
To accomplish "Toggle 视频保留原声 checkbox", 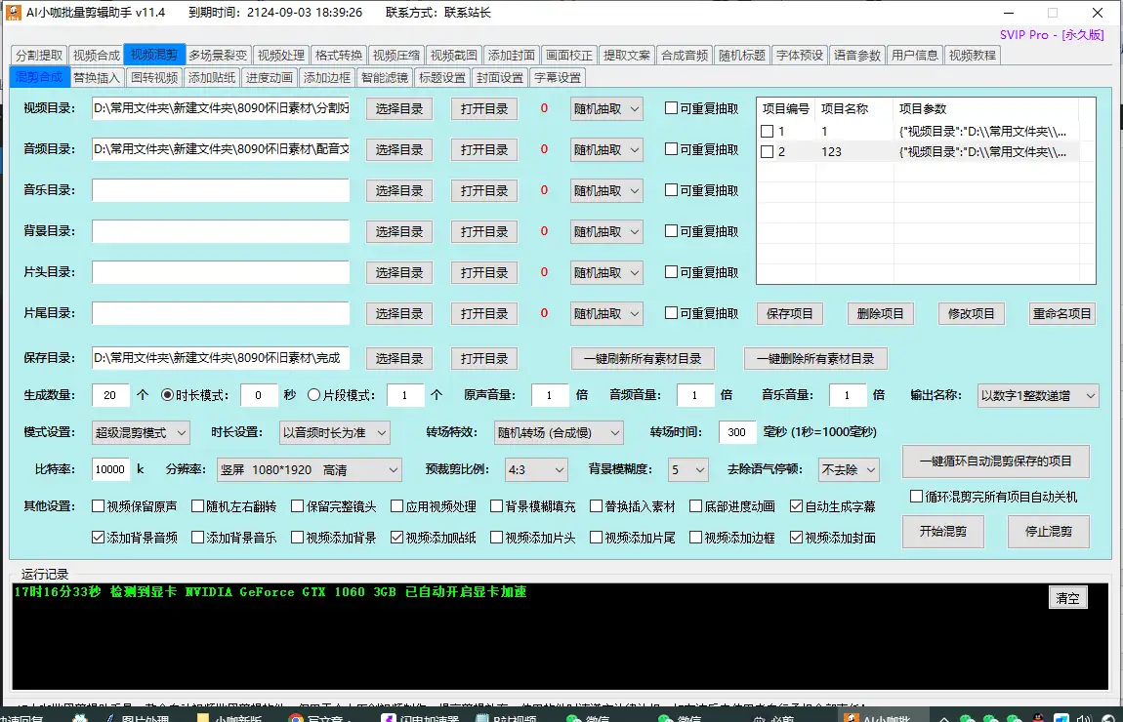I will [99, 506].
